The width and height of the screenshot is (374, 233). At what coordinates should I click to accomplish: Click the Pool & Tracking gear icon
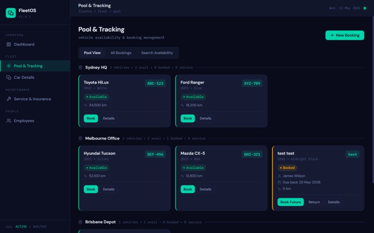tap(9, 66)
